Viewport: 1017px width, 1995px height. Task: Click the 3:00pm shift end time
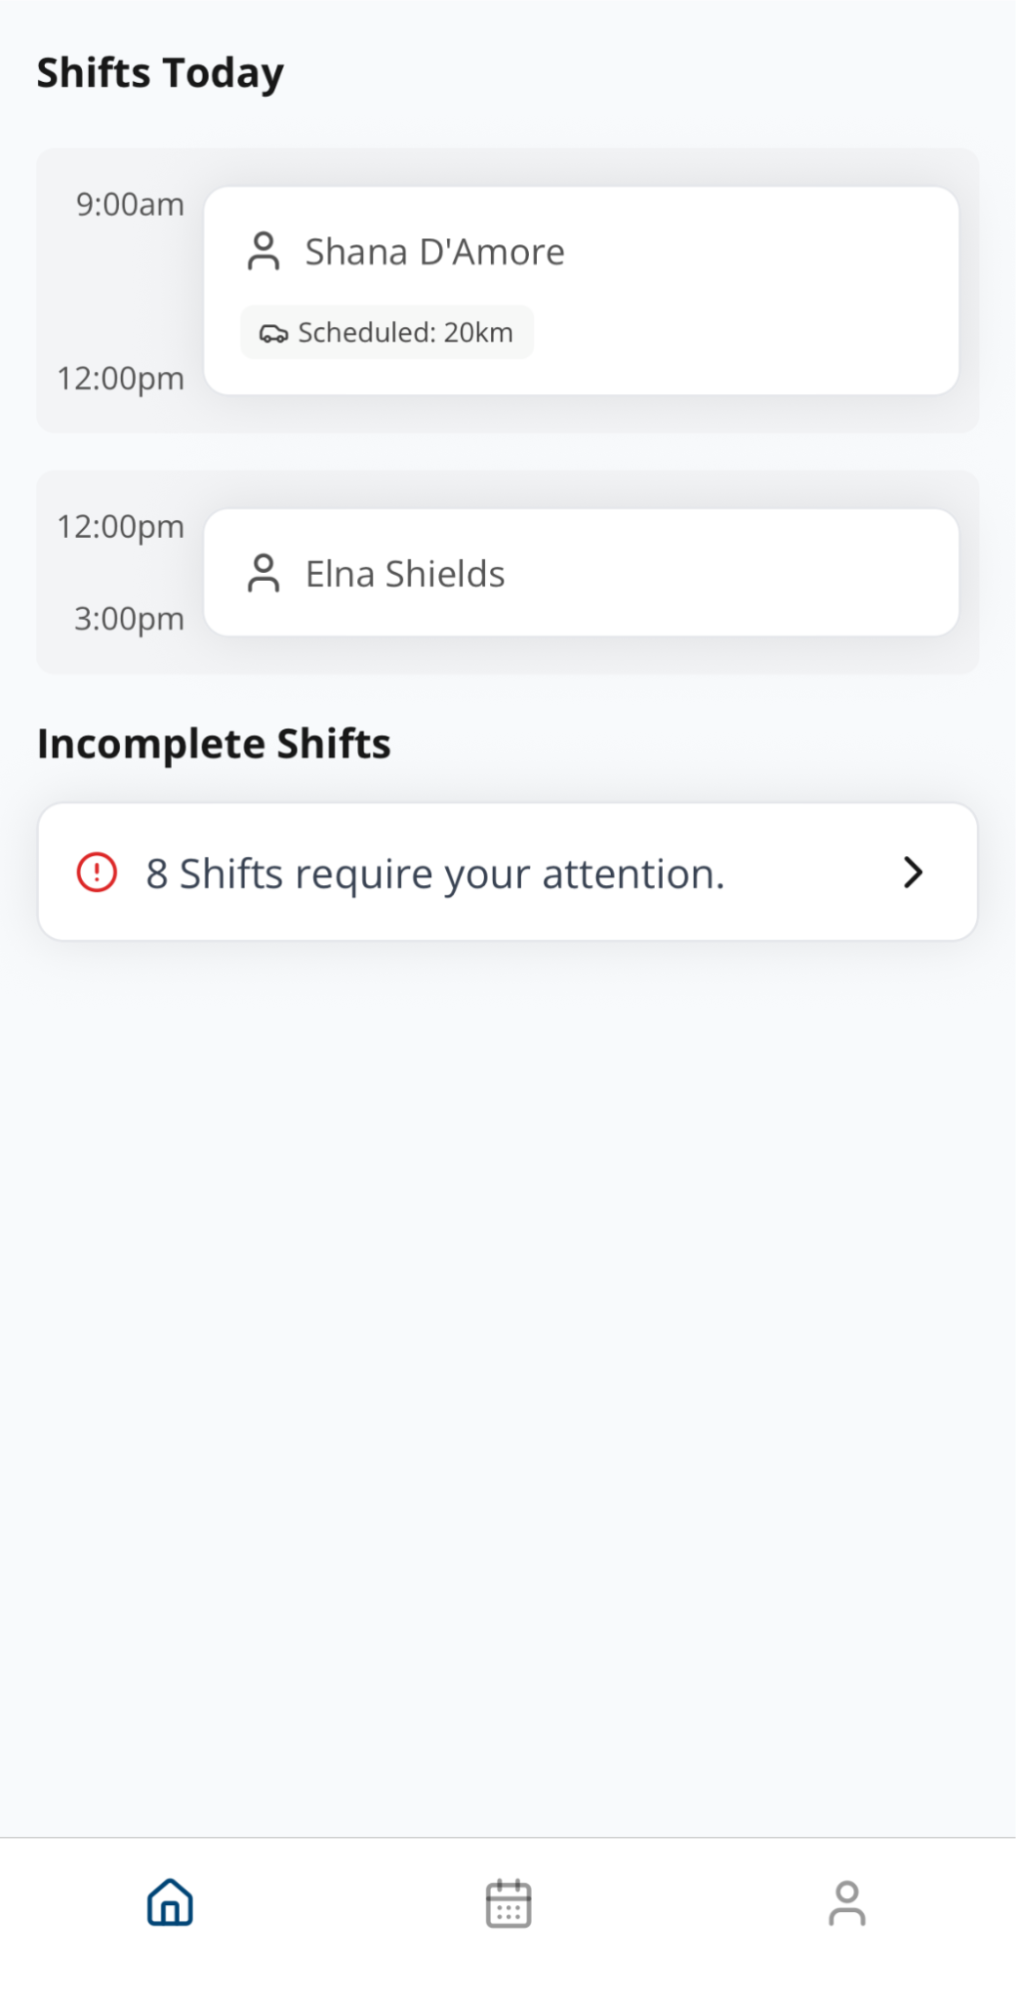click(x=129, y=619)
